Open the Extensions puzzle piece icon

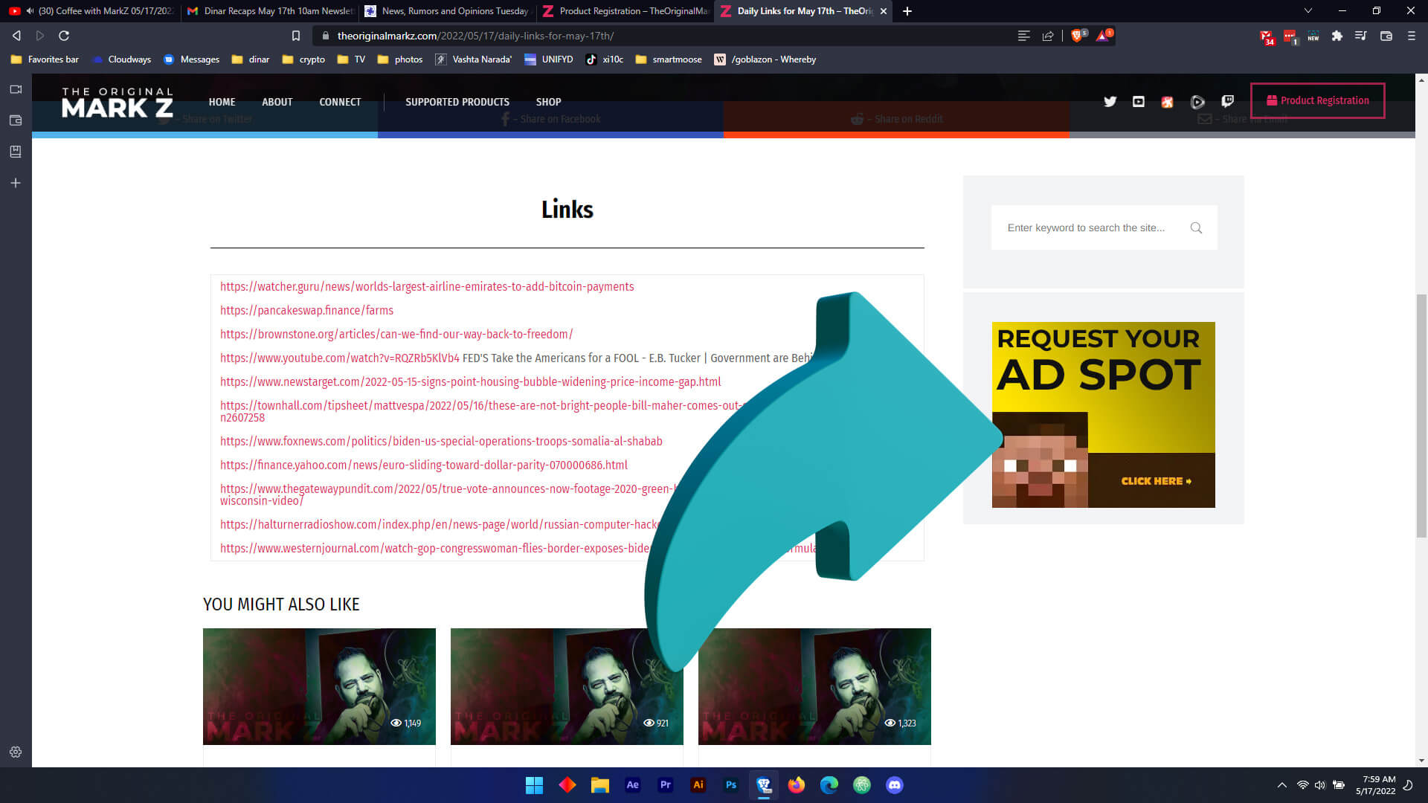point(1337,36)
